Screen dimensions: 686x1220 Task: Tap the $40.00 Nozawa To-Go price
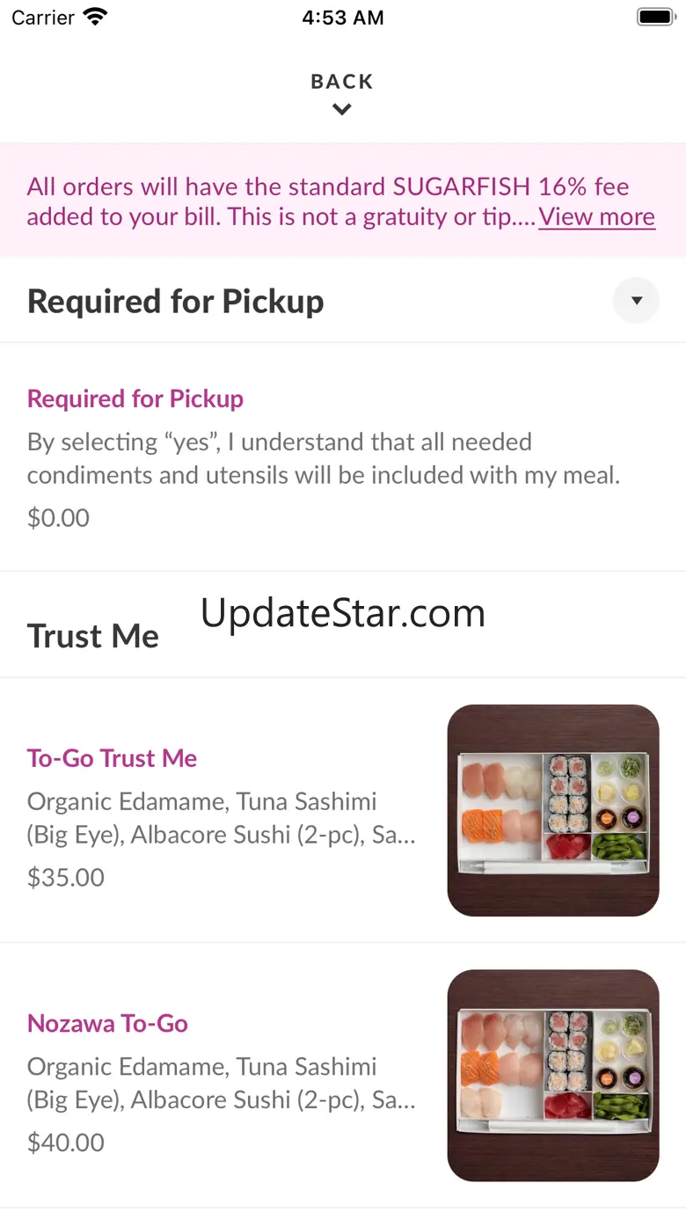click(66, 1143)
